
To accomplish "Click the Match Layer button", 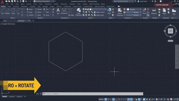I will click(99, 15).
